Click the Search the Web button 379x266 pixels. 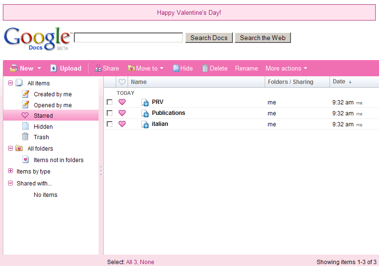pyautogui.click(x=263, y=38)
